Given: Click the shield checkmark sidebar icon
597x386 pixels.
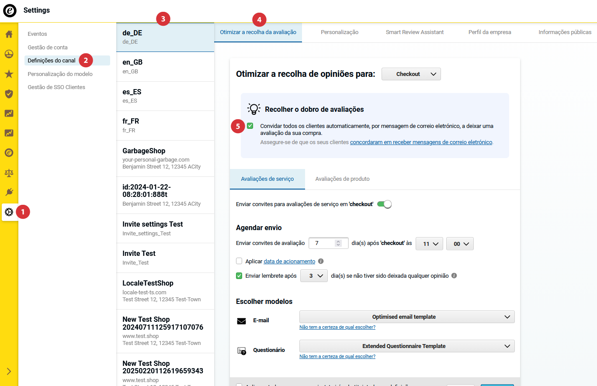Looking at the screenshot, I should tap(9, 93).
